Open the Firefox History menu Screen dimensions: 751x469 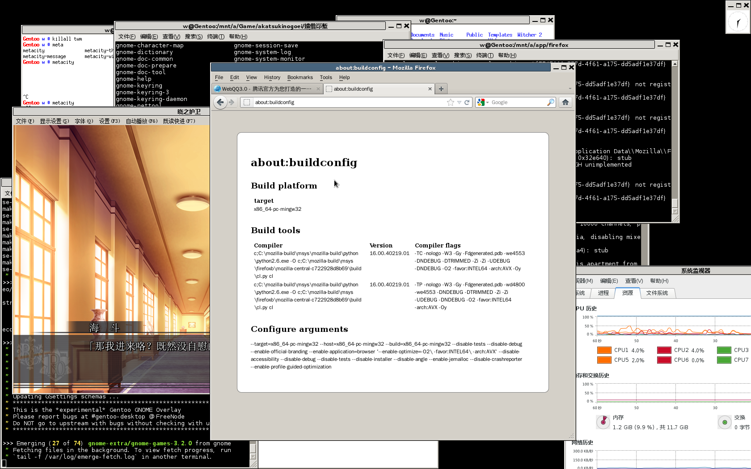tap(272, 77)
